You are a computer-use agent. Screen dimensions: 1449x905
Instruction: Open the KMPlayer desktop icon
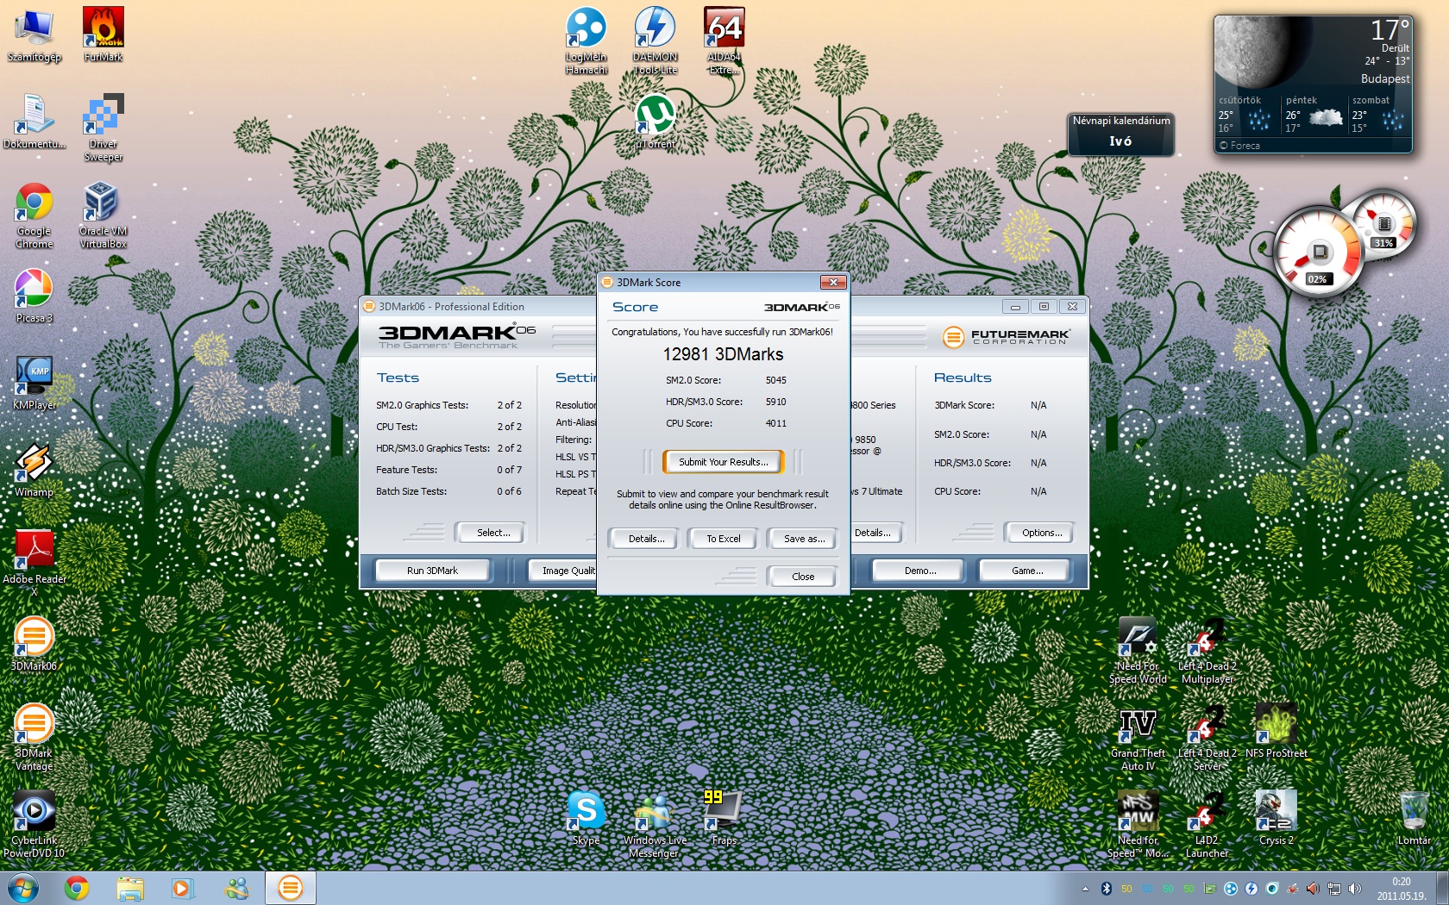34,383
